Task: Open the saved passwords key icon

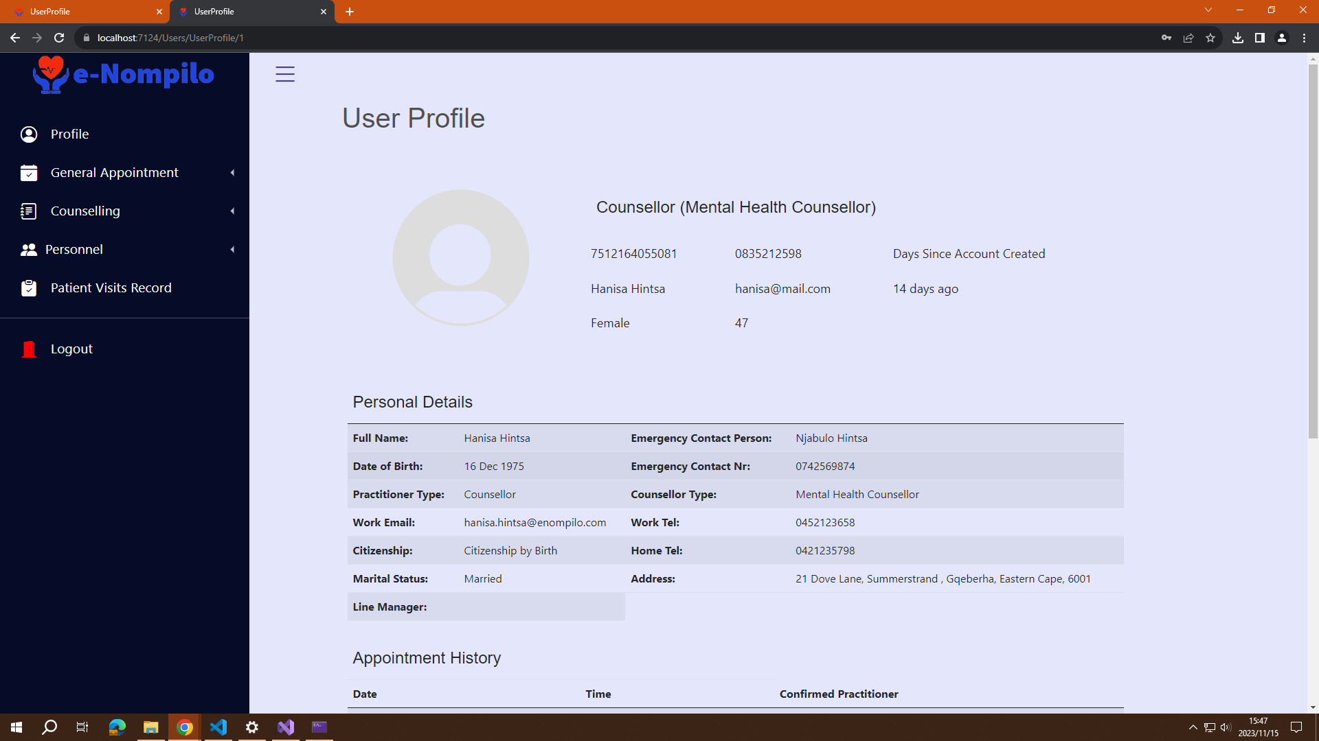Action: (1166, 38)
